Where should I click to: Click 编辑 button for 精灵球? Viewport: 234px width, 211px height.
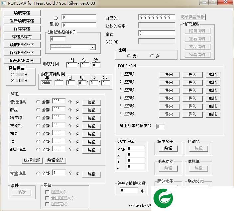pyautogui.click(x=92, y=118)
